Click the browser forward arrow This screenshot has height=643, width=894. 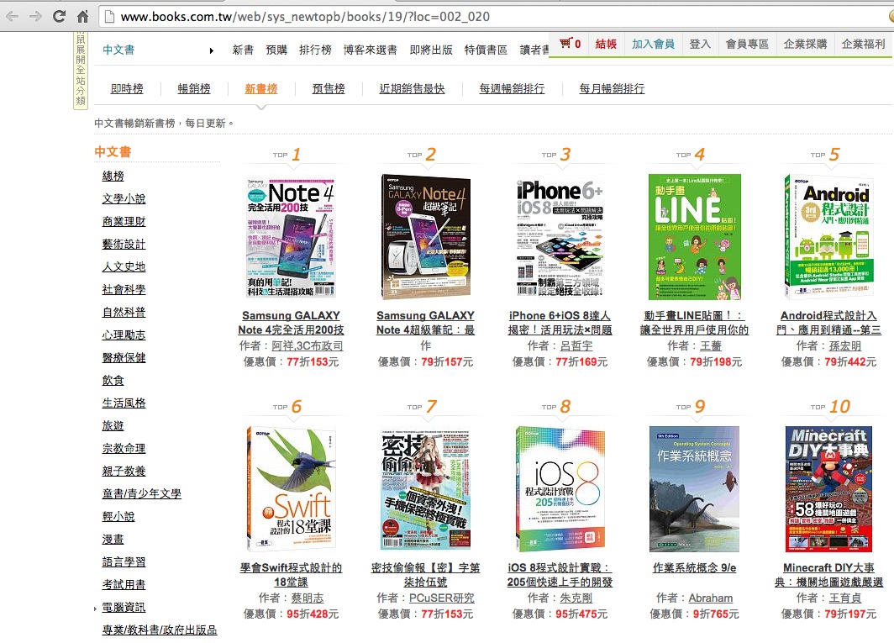click(35, 17)
